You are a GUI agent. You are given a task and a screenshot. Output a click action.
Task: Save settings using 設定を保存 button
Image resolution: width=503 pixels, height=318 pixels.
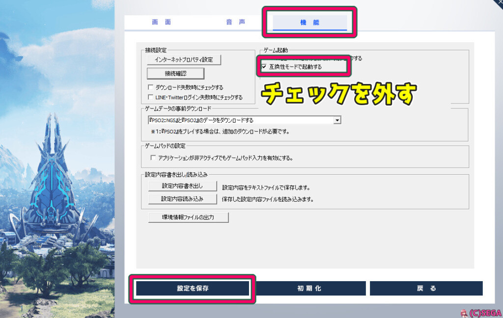(x=193, y=289)
